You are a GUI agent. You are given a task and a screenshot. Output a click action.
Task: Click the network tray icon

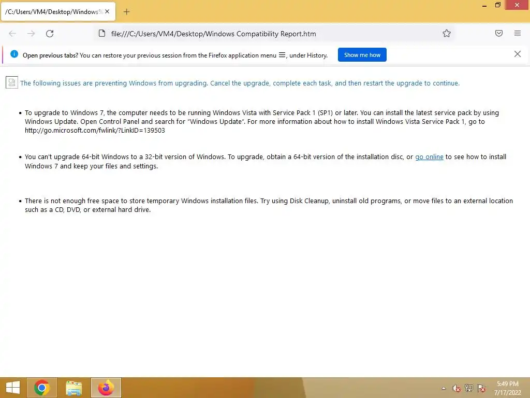469,388
